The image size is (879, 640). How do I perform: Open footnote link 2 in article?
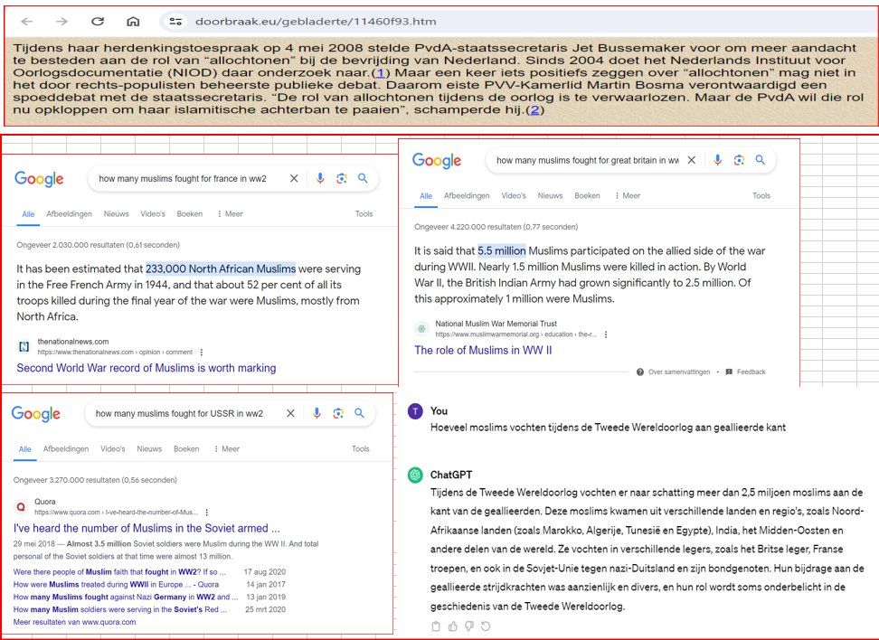pyautogui.click(x=534, y=110)
